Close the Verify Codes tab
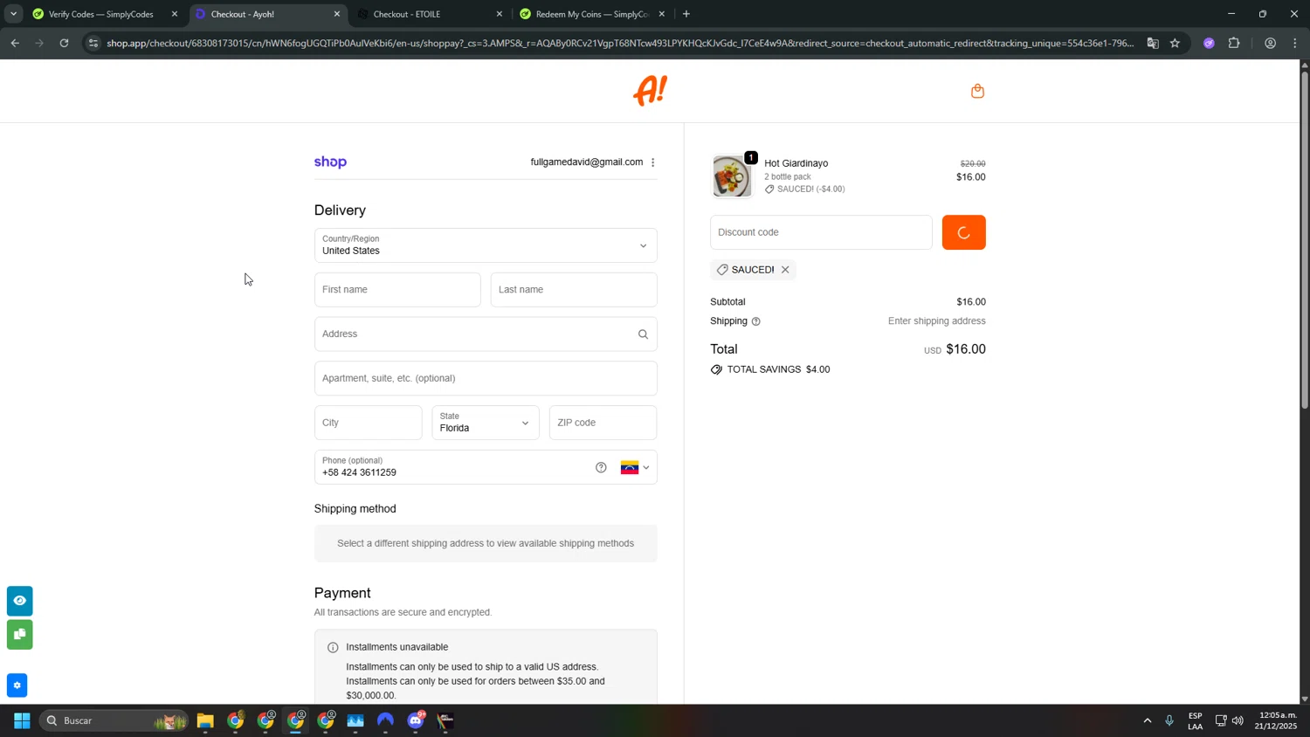Screen dimensions: 1310x737 (175, 14)
